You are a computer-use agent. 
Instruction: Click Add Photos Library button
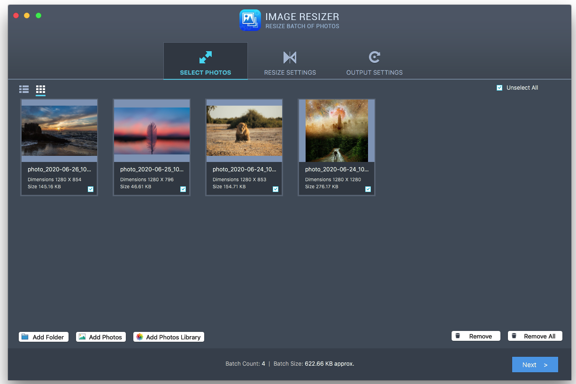click(x=169, y=337)
